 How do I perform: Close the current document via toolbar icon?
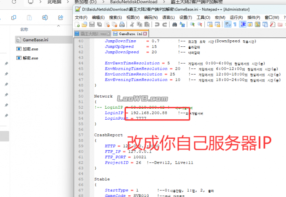(x=107, y=24)
